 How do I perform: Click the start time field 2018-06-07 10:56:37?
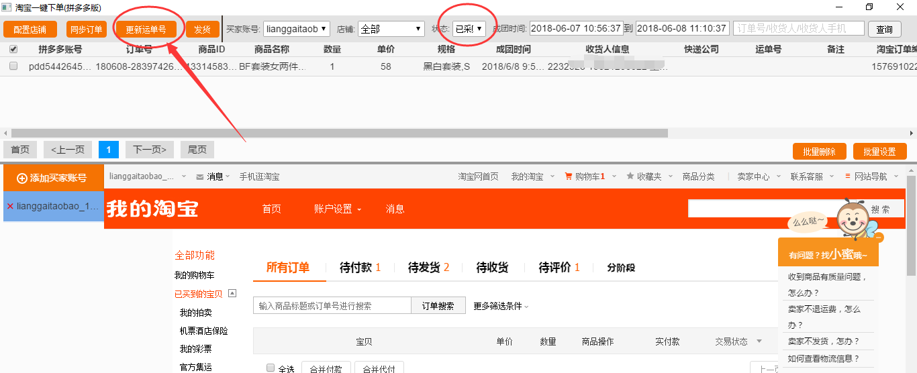(577, 29)
